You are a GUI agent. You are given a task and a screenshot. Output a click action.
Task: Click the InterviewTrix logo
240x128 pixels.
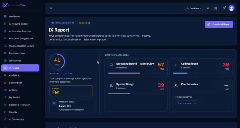click(14, 5)
